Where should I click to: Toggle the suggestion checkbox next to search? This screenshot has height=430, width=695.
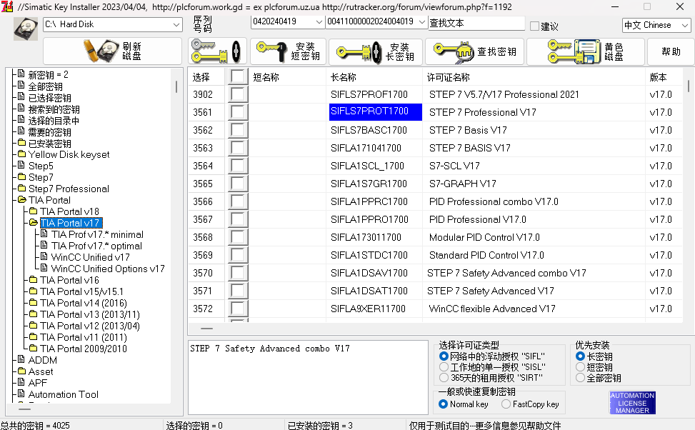click(534, 26)
